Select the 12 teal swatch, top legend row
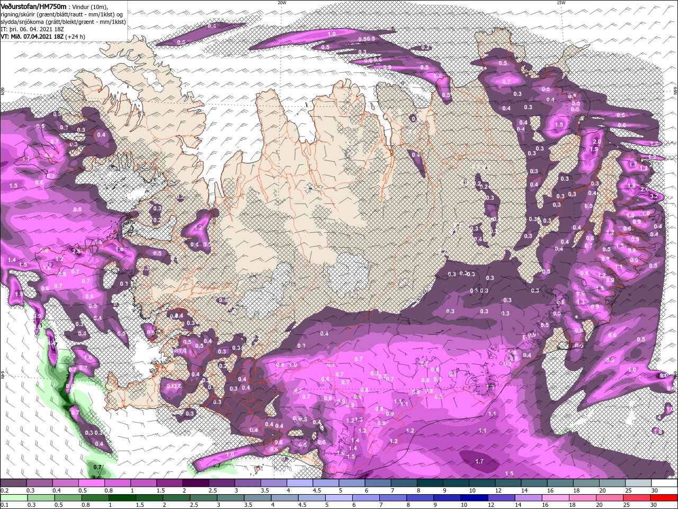The image size is (678, 509). [508, 483]
